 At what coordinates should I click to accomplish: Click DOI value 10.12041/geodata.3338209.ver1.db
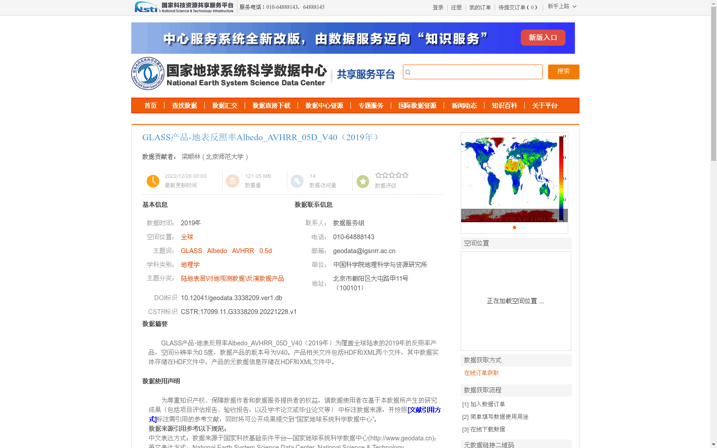click(x=232, y=298)
